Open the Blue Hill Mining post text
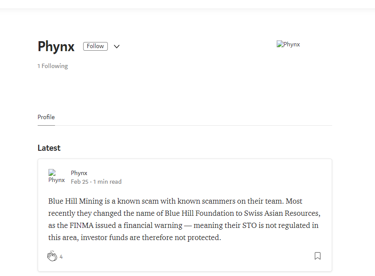The height and width of the screenshot is (276, 375). [184, 219]
